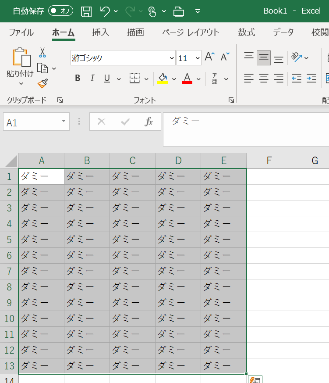Expand the Name Box dropdown arrow
This screenshot has width=329, height=383.
pos(64,121)
